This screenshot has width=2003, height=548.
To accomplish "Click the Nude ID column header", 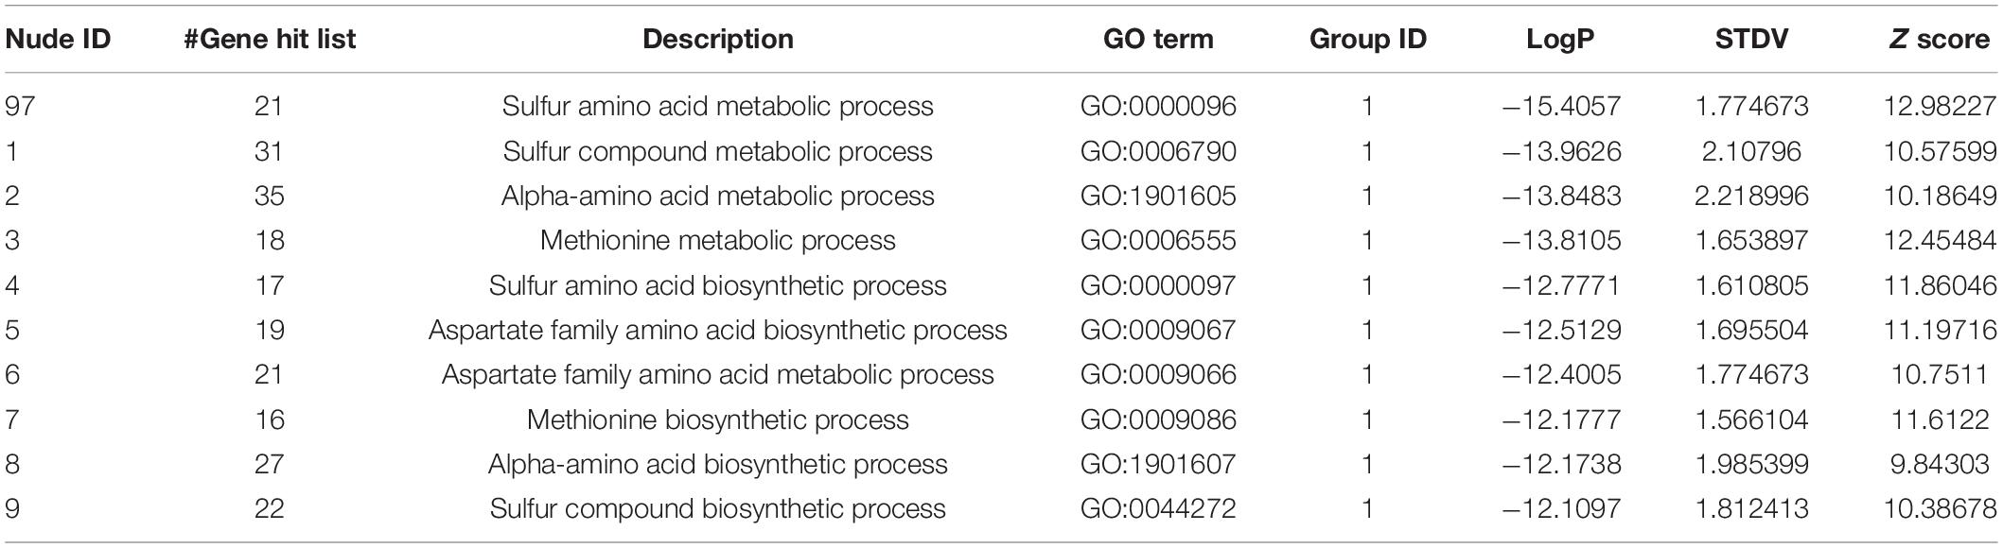I will pyautogui.click(x=59, y=39).
